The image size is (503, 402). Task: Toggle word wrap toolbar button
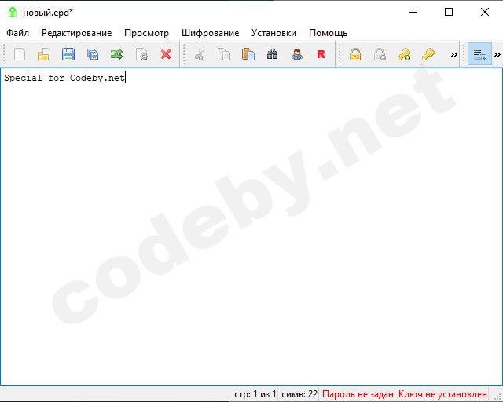[480, 54]
